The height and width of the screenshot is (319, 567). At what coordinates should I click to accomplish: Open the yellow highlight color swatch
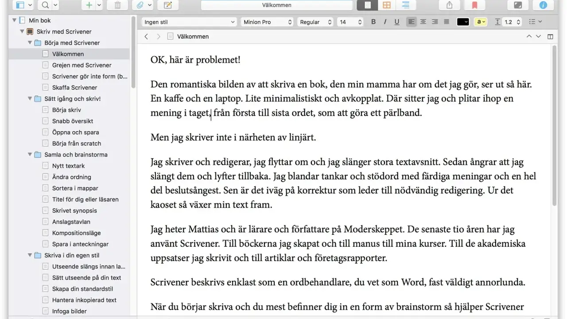click(x=481, y=22)
